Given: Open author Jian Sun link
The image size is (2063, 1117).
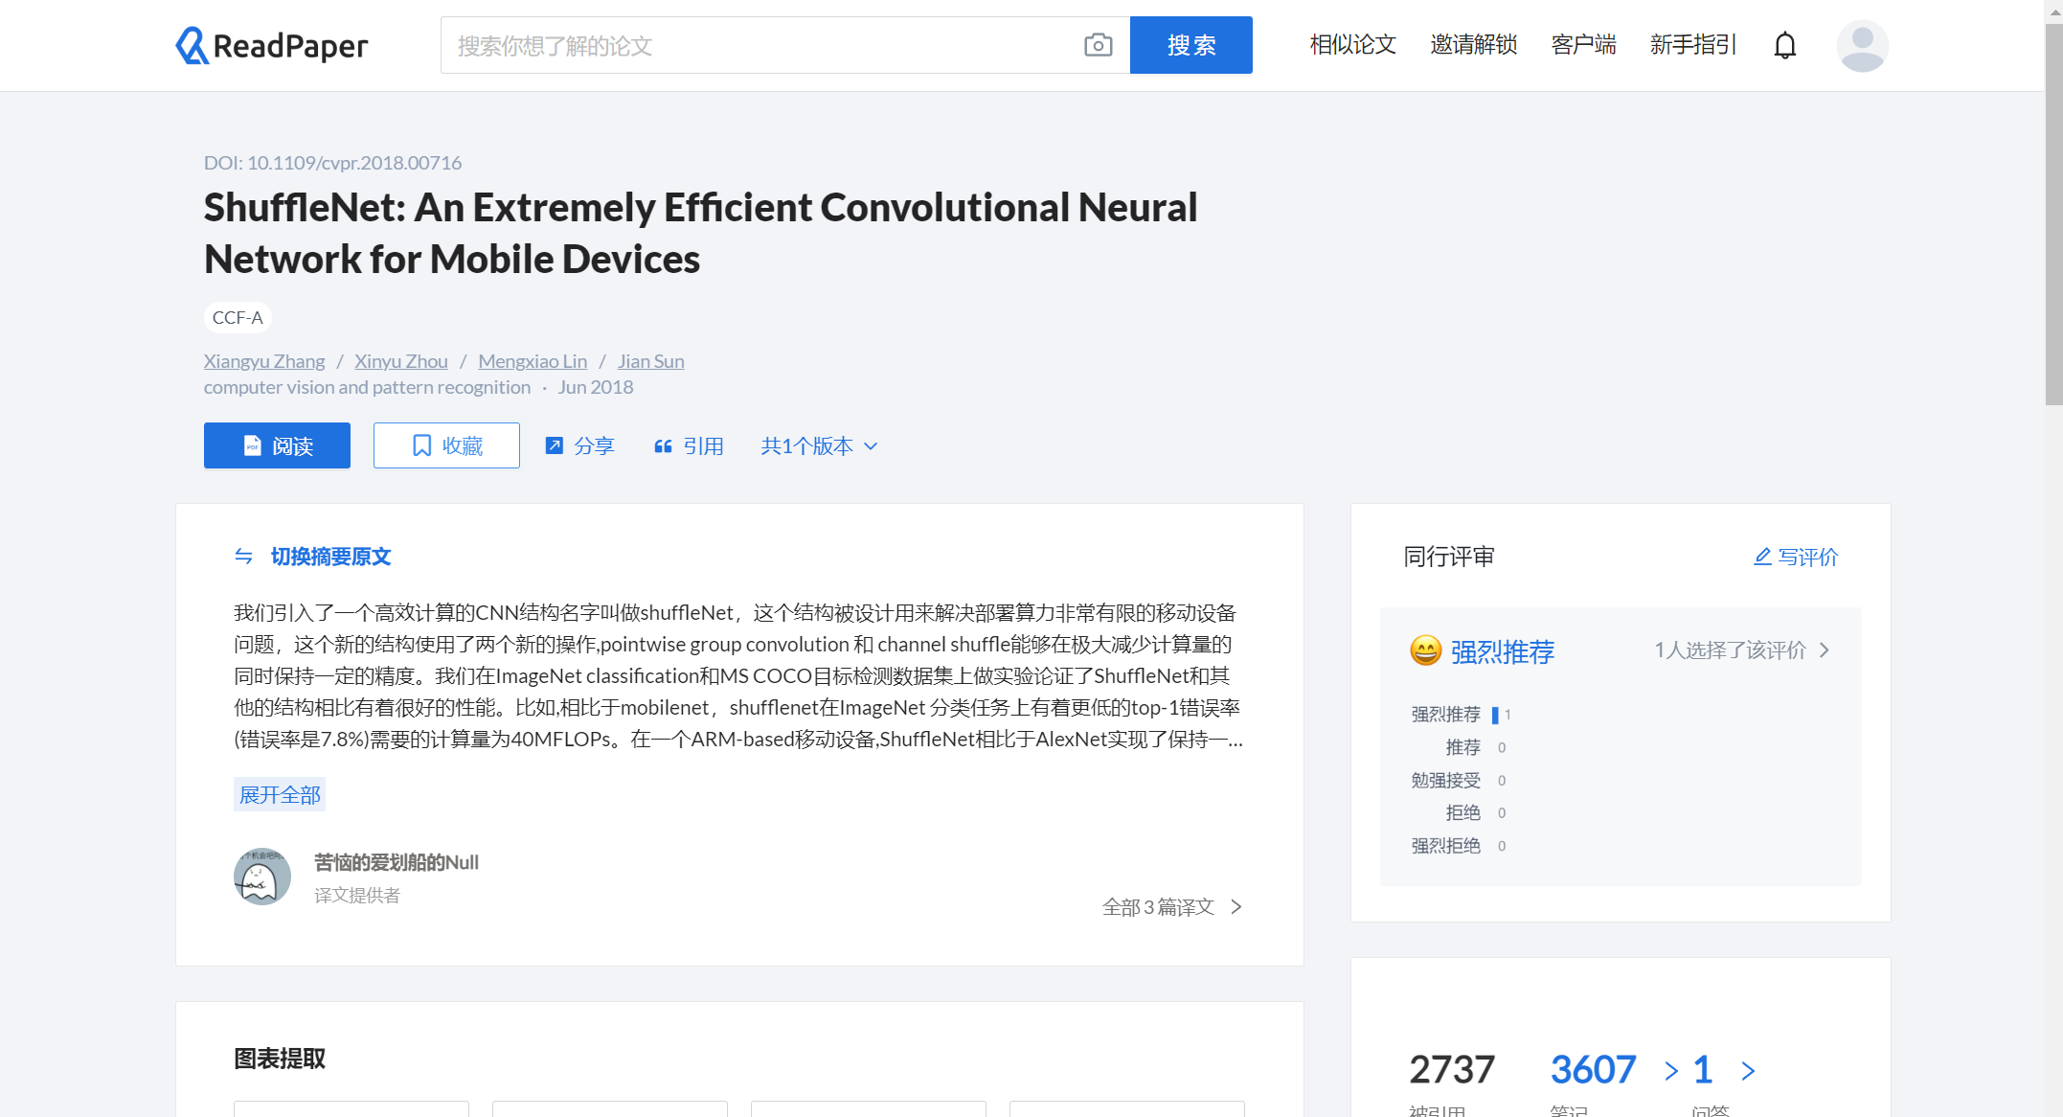Looking at the screenshot, I should 650,361.
